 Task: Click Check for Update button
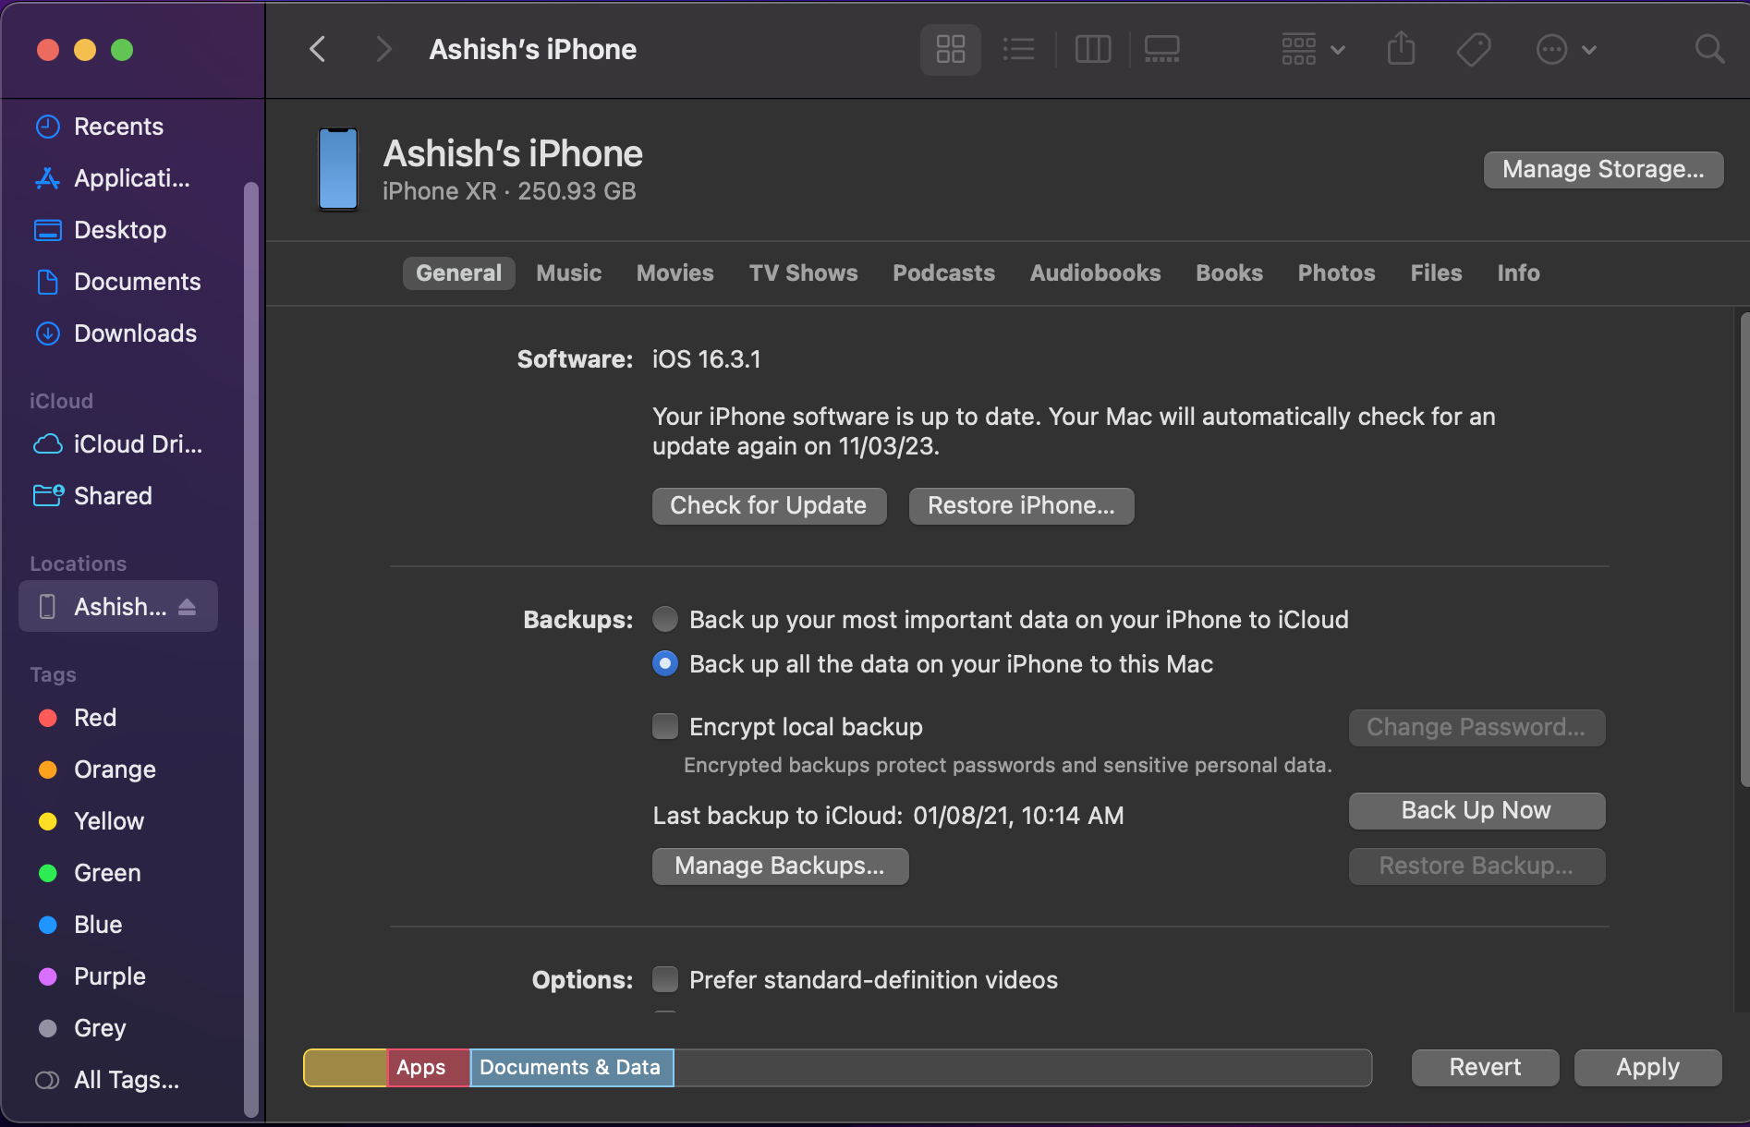point(769,506)
